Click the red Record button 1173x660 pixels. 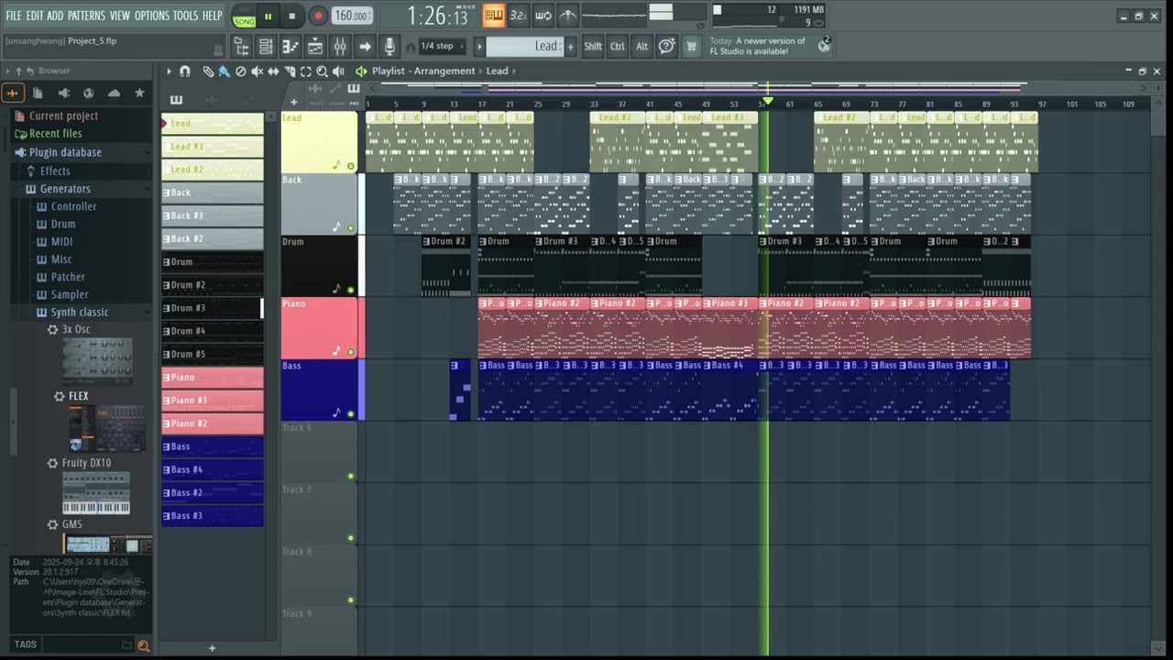point(318,16)
